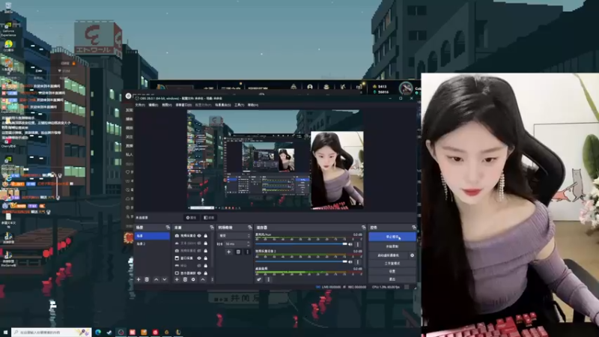This screenshot has width=599, height=337.
Task: Open the OBS 视图 (View) menu
Action: pos(167,105)
